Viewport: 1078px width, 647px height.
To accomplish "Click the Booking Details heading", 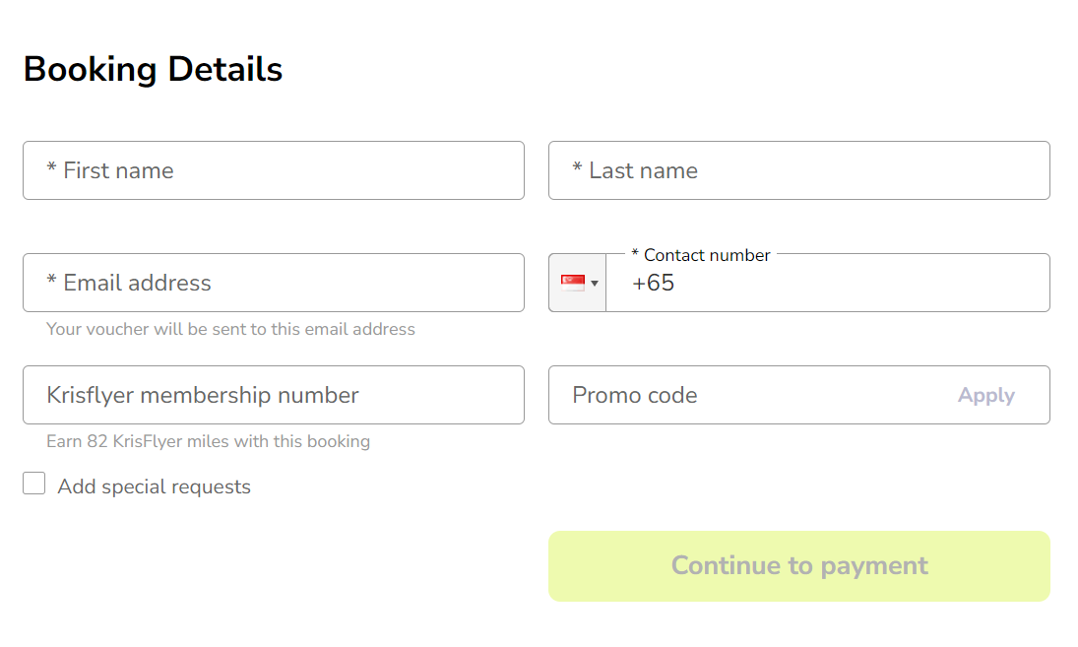I will click(x=153, y=69).
